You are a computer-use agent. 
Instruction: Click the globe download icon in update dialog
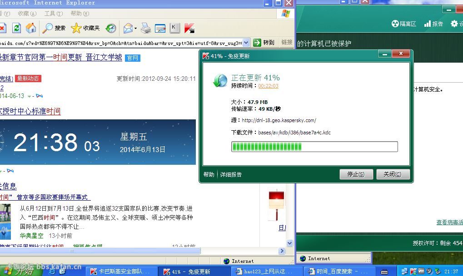click(x=220, y=80)
